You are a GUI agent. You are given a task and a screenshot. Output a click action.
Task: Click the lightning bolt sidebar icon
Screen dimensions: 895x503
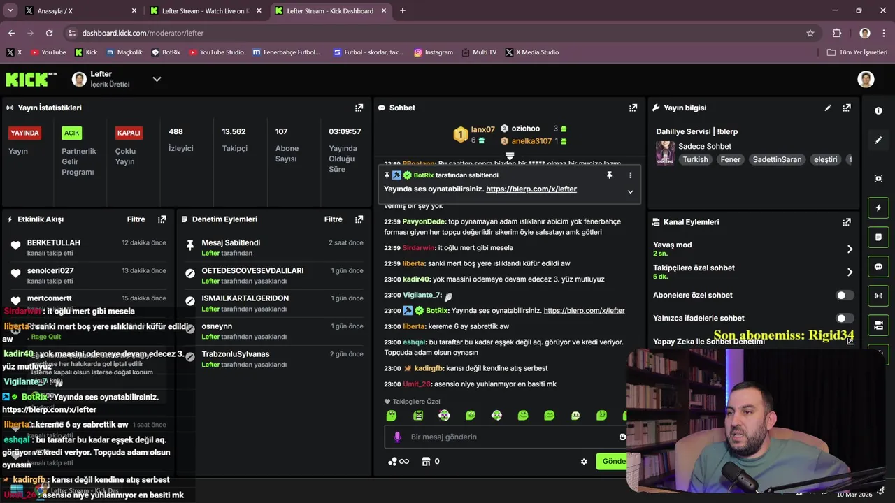tap(878, 208)
